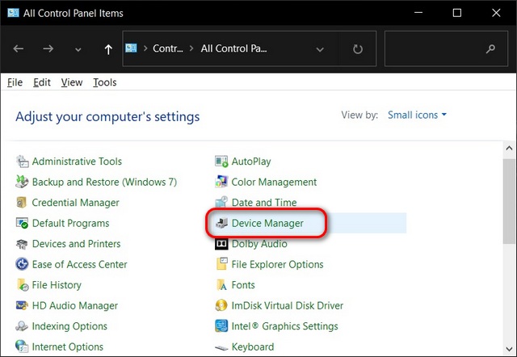Click the File History icon
The width and height of the screenshot is (517, 357).
coord(23,285)
